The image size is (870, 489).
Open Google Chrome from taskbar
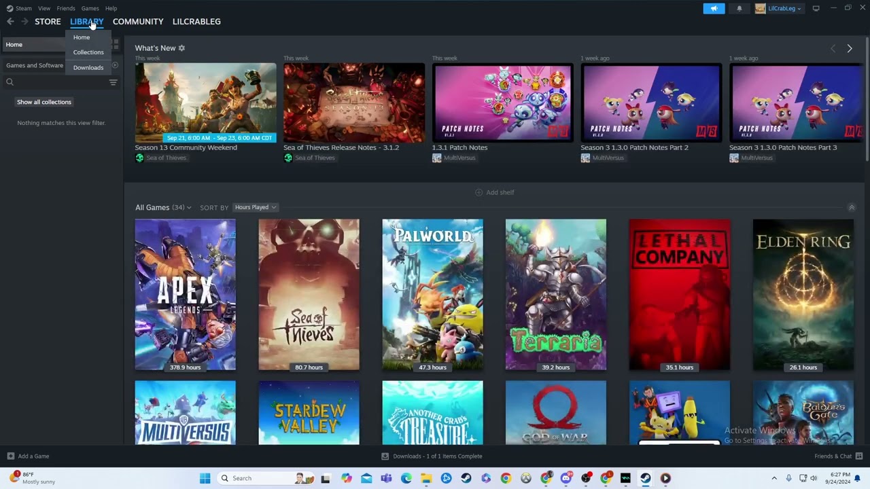(x=506, y=478)
